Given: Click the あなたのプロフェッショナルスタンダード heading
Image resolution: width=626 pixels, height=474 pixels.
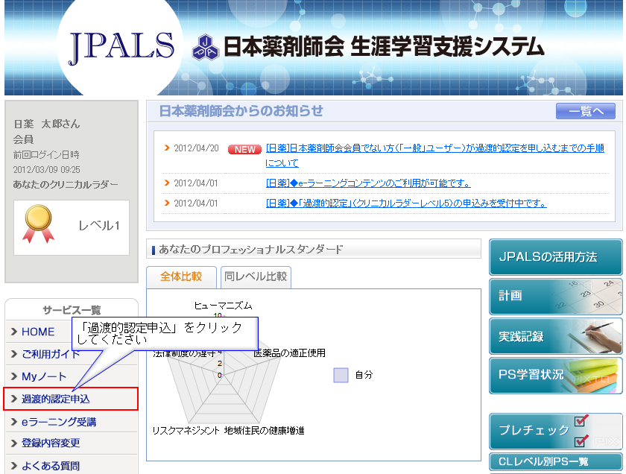Looking at the screenshot, I should 250,250.
